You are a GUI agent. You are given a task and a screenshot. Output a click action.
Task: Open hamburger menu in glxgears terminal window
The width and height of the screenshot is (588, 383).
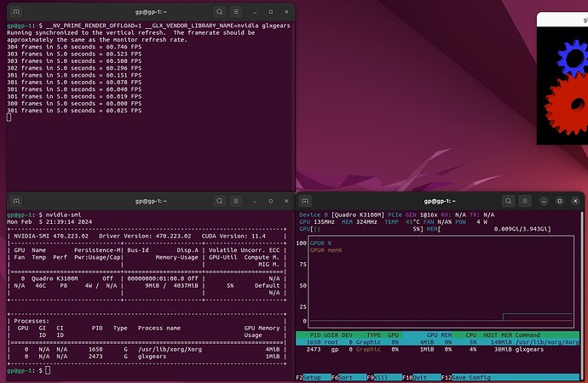pyautogui.click(x=236, y=12)
